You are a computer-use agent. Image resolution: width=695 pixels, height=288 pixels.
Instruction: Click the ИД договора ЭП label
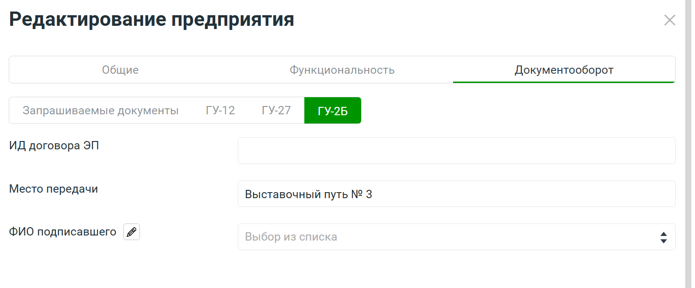54,146
